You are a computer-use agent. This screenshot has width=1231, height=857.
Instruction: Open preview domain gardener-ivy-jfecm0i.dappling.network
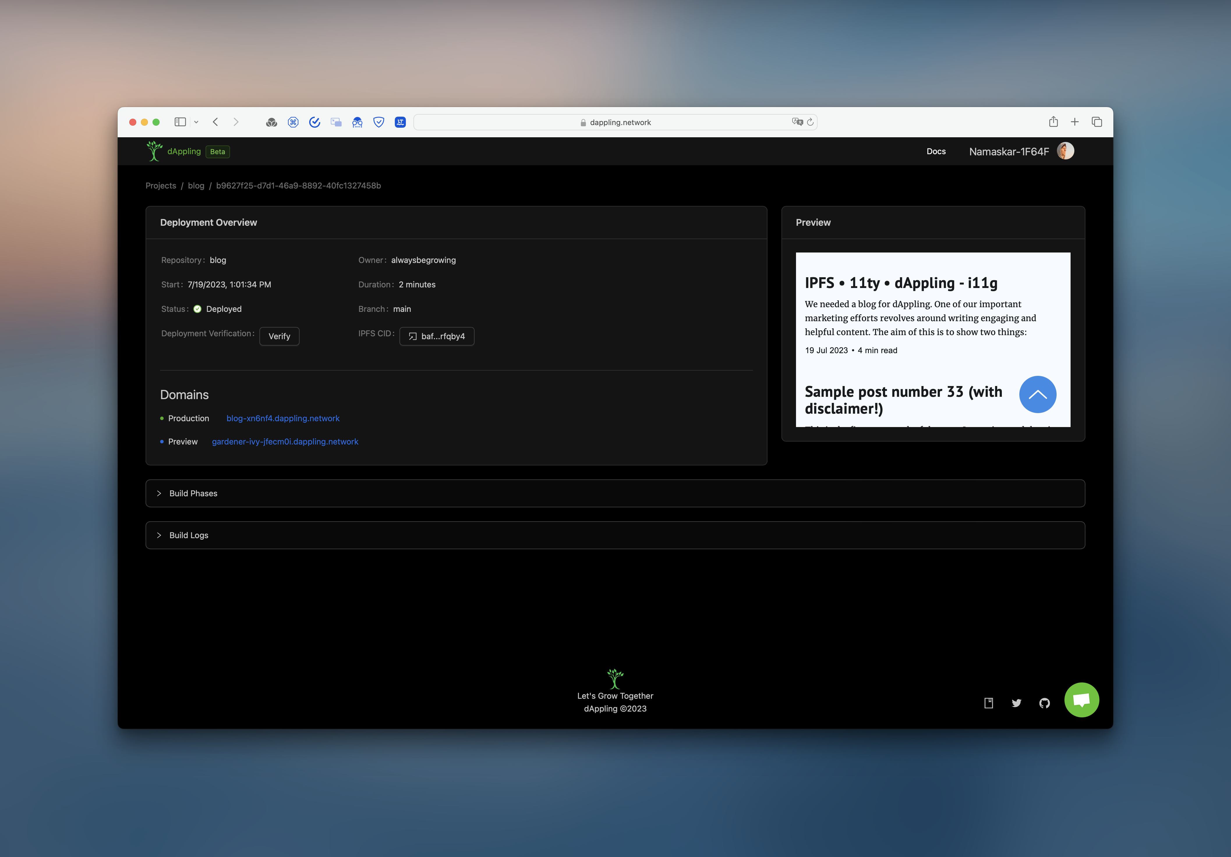(x=285, y=441)
